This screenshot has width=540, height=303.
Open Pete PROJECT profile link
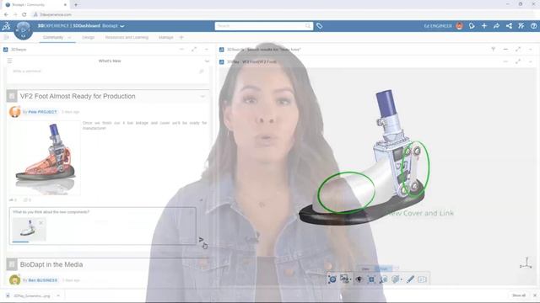[42, 112]
